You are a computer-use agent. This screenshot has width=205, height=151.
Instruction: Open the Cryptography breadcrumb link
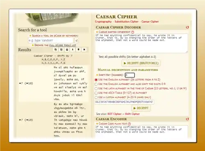[x=103, y=22]
